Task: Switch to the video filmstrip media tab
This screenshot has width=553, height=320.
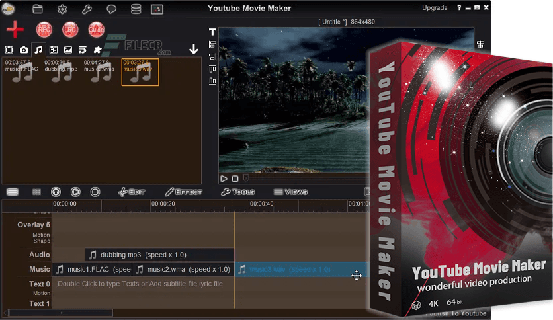Action: (9, 50)
